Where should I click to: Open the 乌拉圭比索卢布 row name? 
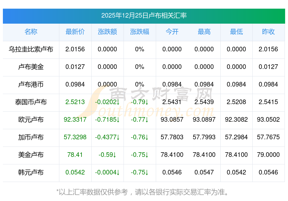pos(31,49)
